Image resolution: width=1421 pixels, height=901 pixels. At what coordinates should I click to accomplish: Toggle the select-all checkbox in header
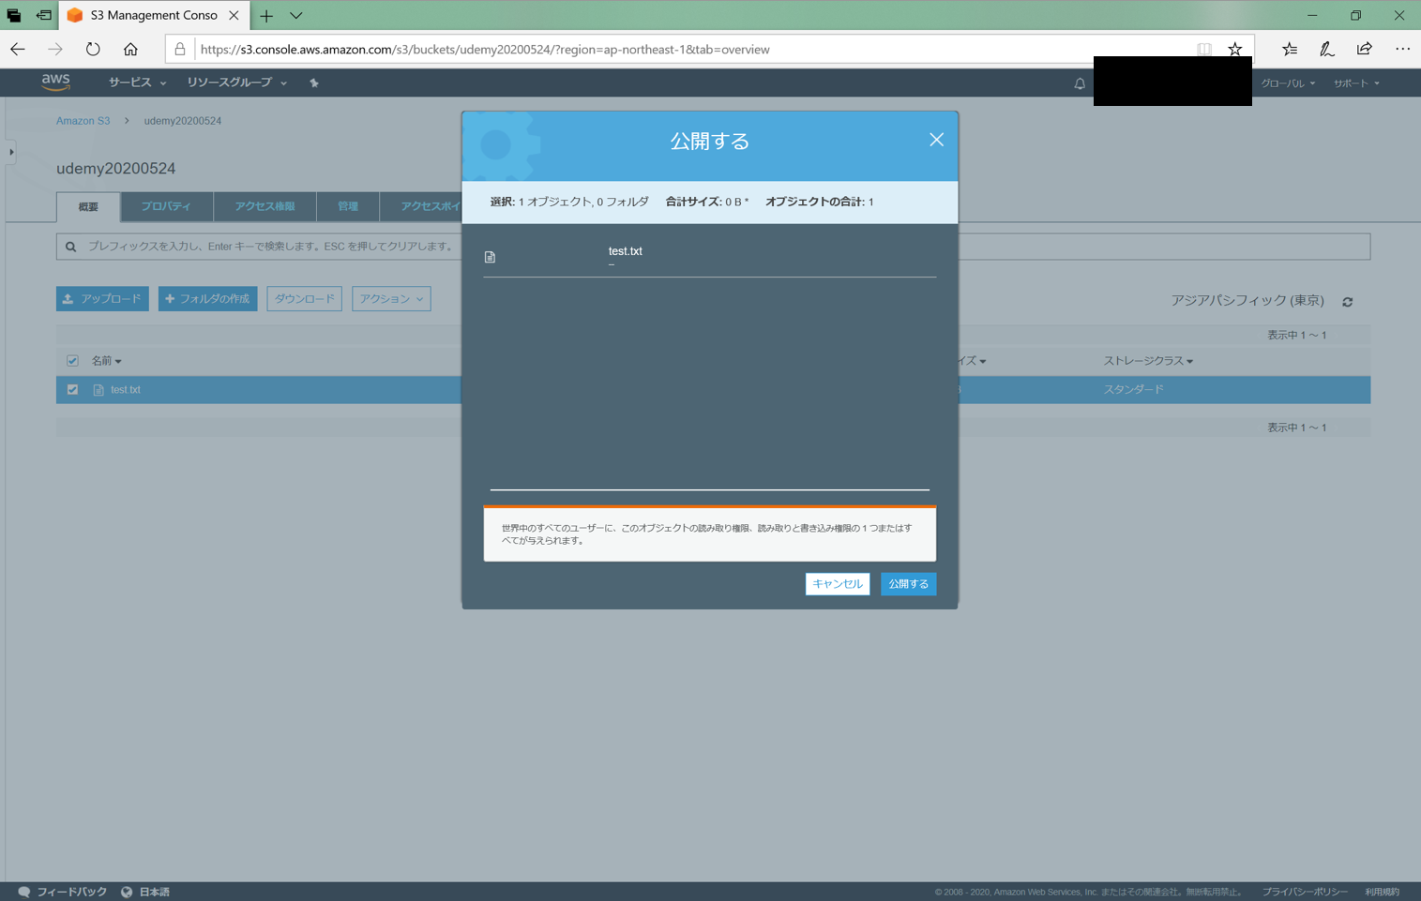pyautogui.click(x=72, y=361)
